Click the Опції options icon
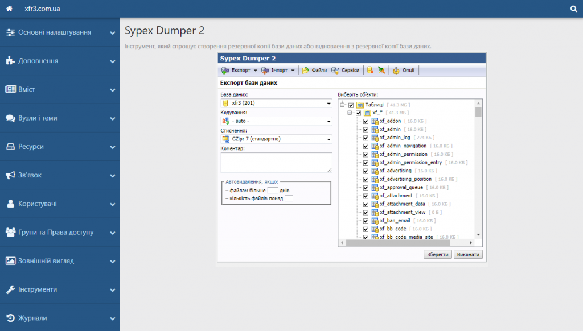This screenshot has width=583, height=331. point(396,71)
